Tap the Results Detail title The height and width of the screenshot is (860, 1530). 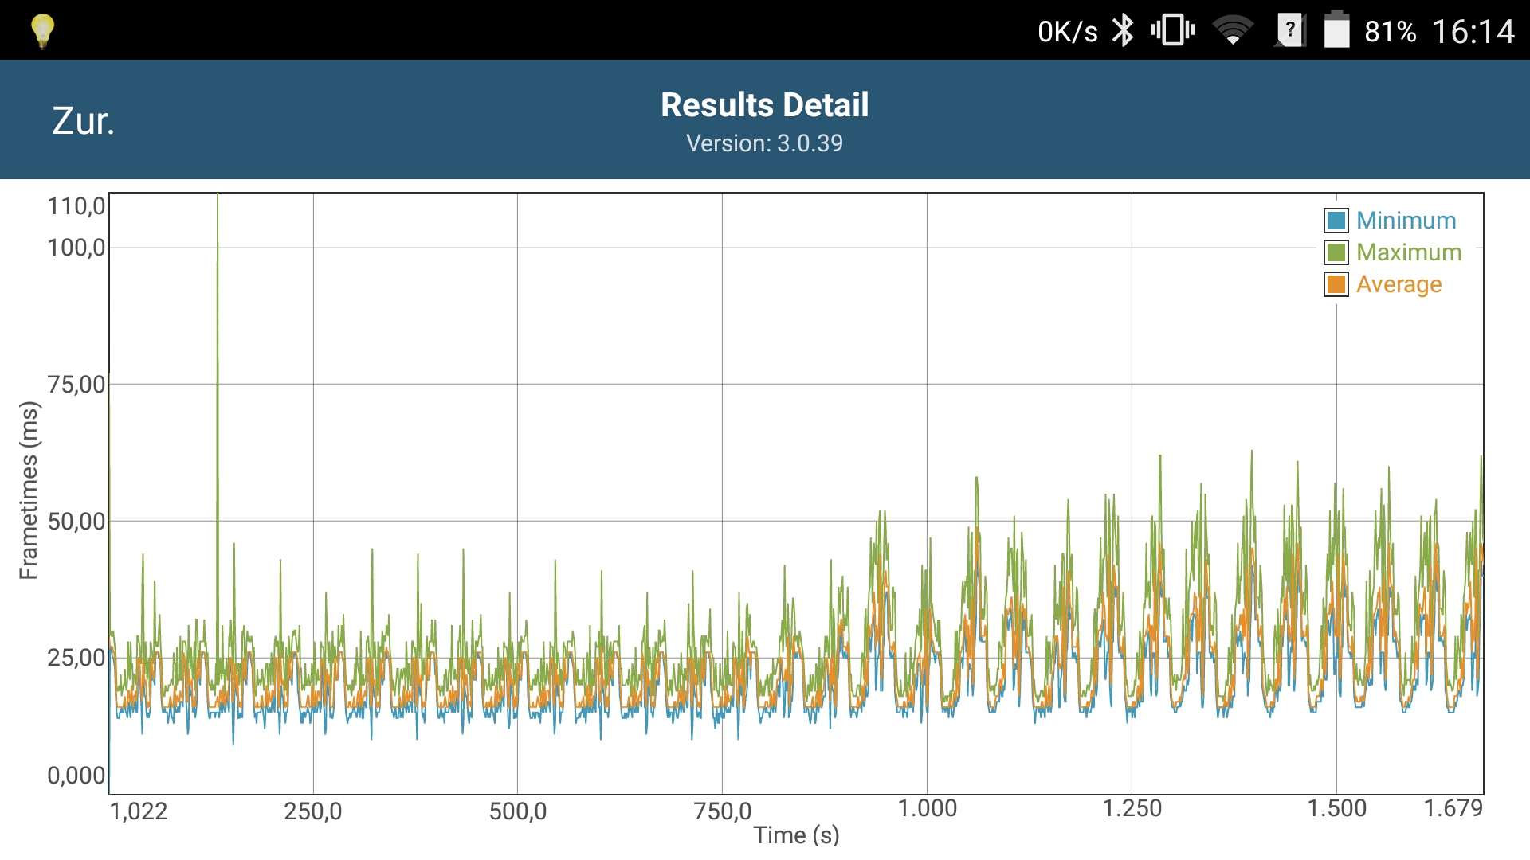pyautogui.click(x=764, y=105)
